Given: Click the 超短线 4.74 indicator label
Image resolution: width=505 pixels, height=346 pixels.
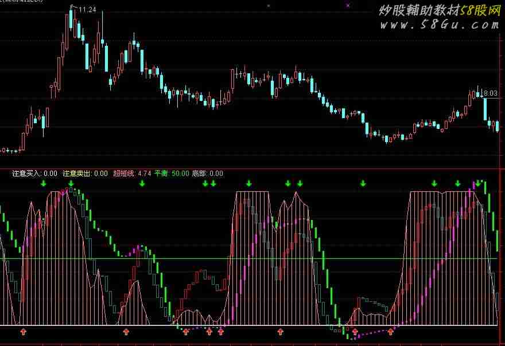Looking at the screenshot, I should pos(132,173).
